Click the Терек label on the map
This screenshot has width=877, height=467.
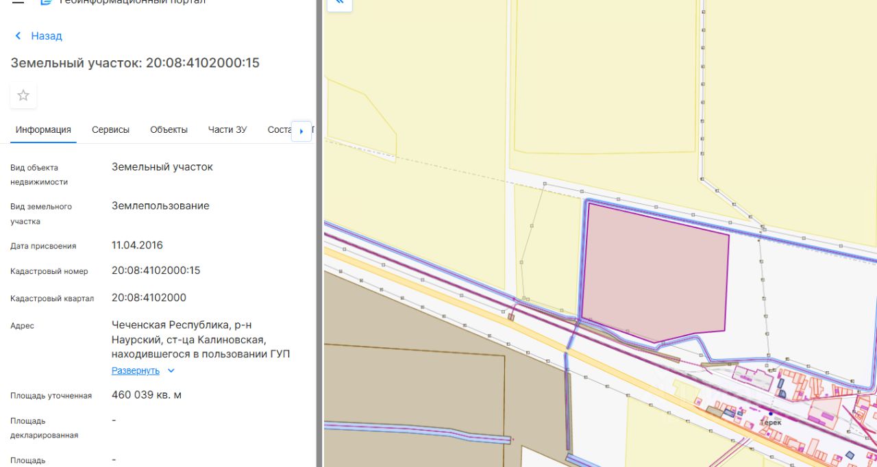point(771,422)
